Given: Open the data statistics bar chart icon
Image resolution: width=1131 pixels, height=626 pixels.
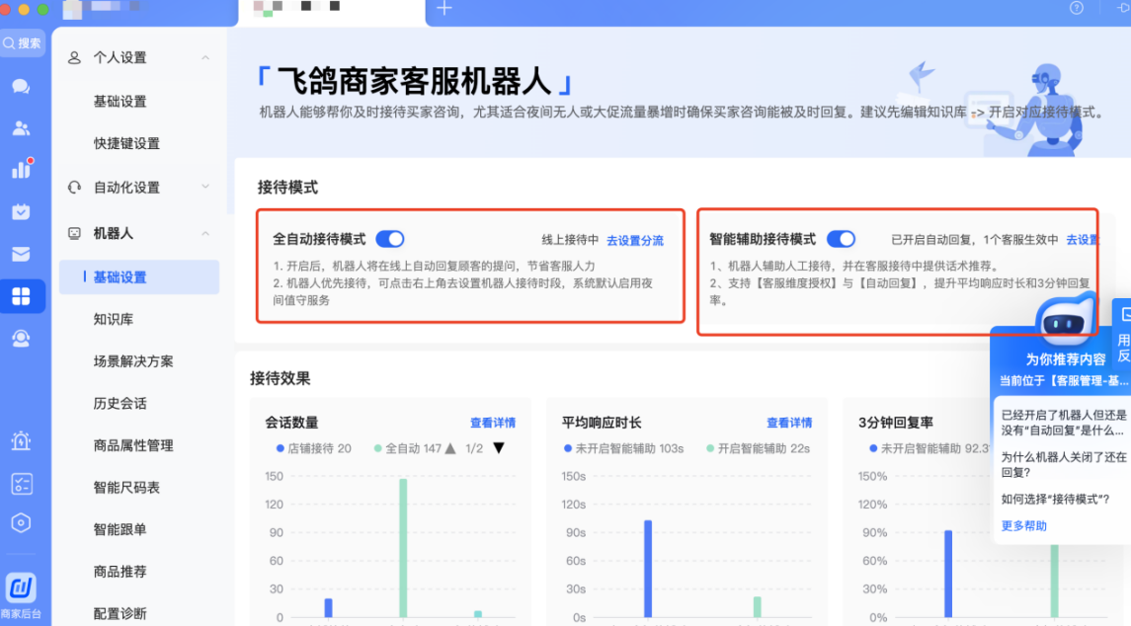Looking at the screenshot, I should click(21, 169).
